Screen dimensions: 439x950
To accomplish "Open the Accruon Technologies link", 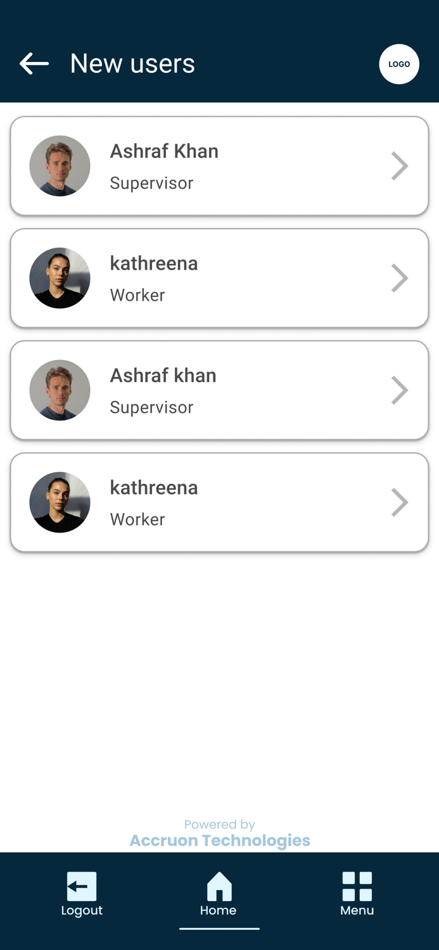I will (x=219, y=840).
